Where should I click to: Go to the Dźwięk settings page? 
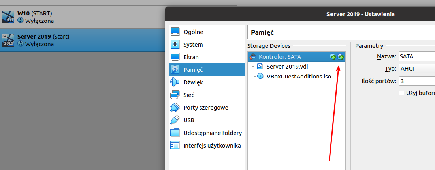click(207, 82)
